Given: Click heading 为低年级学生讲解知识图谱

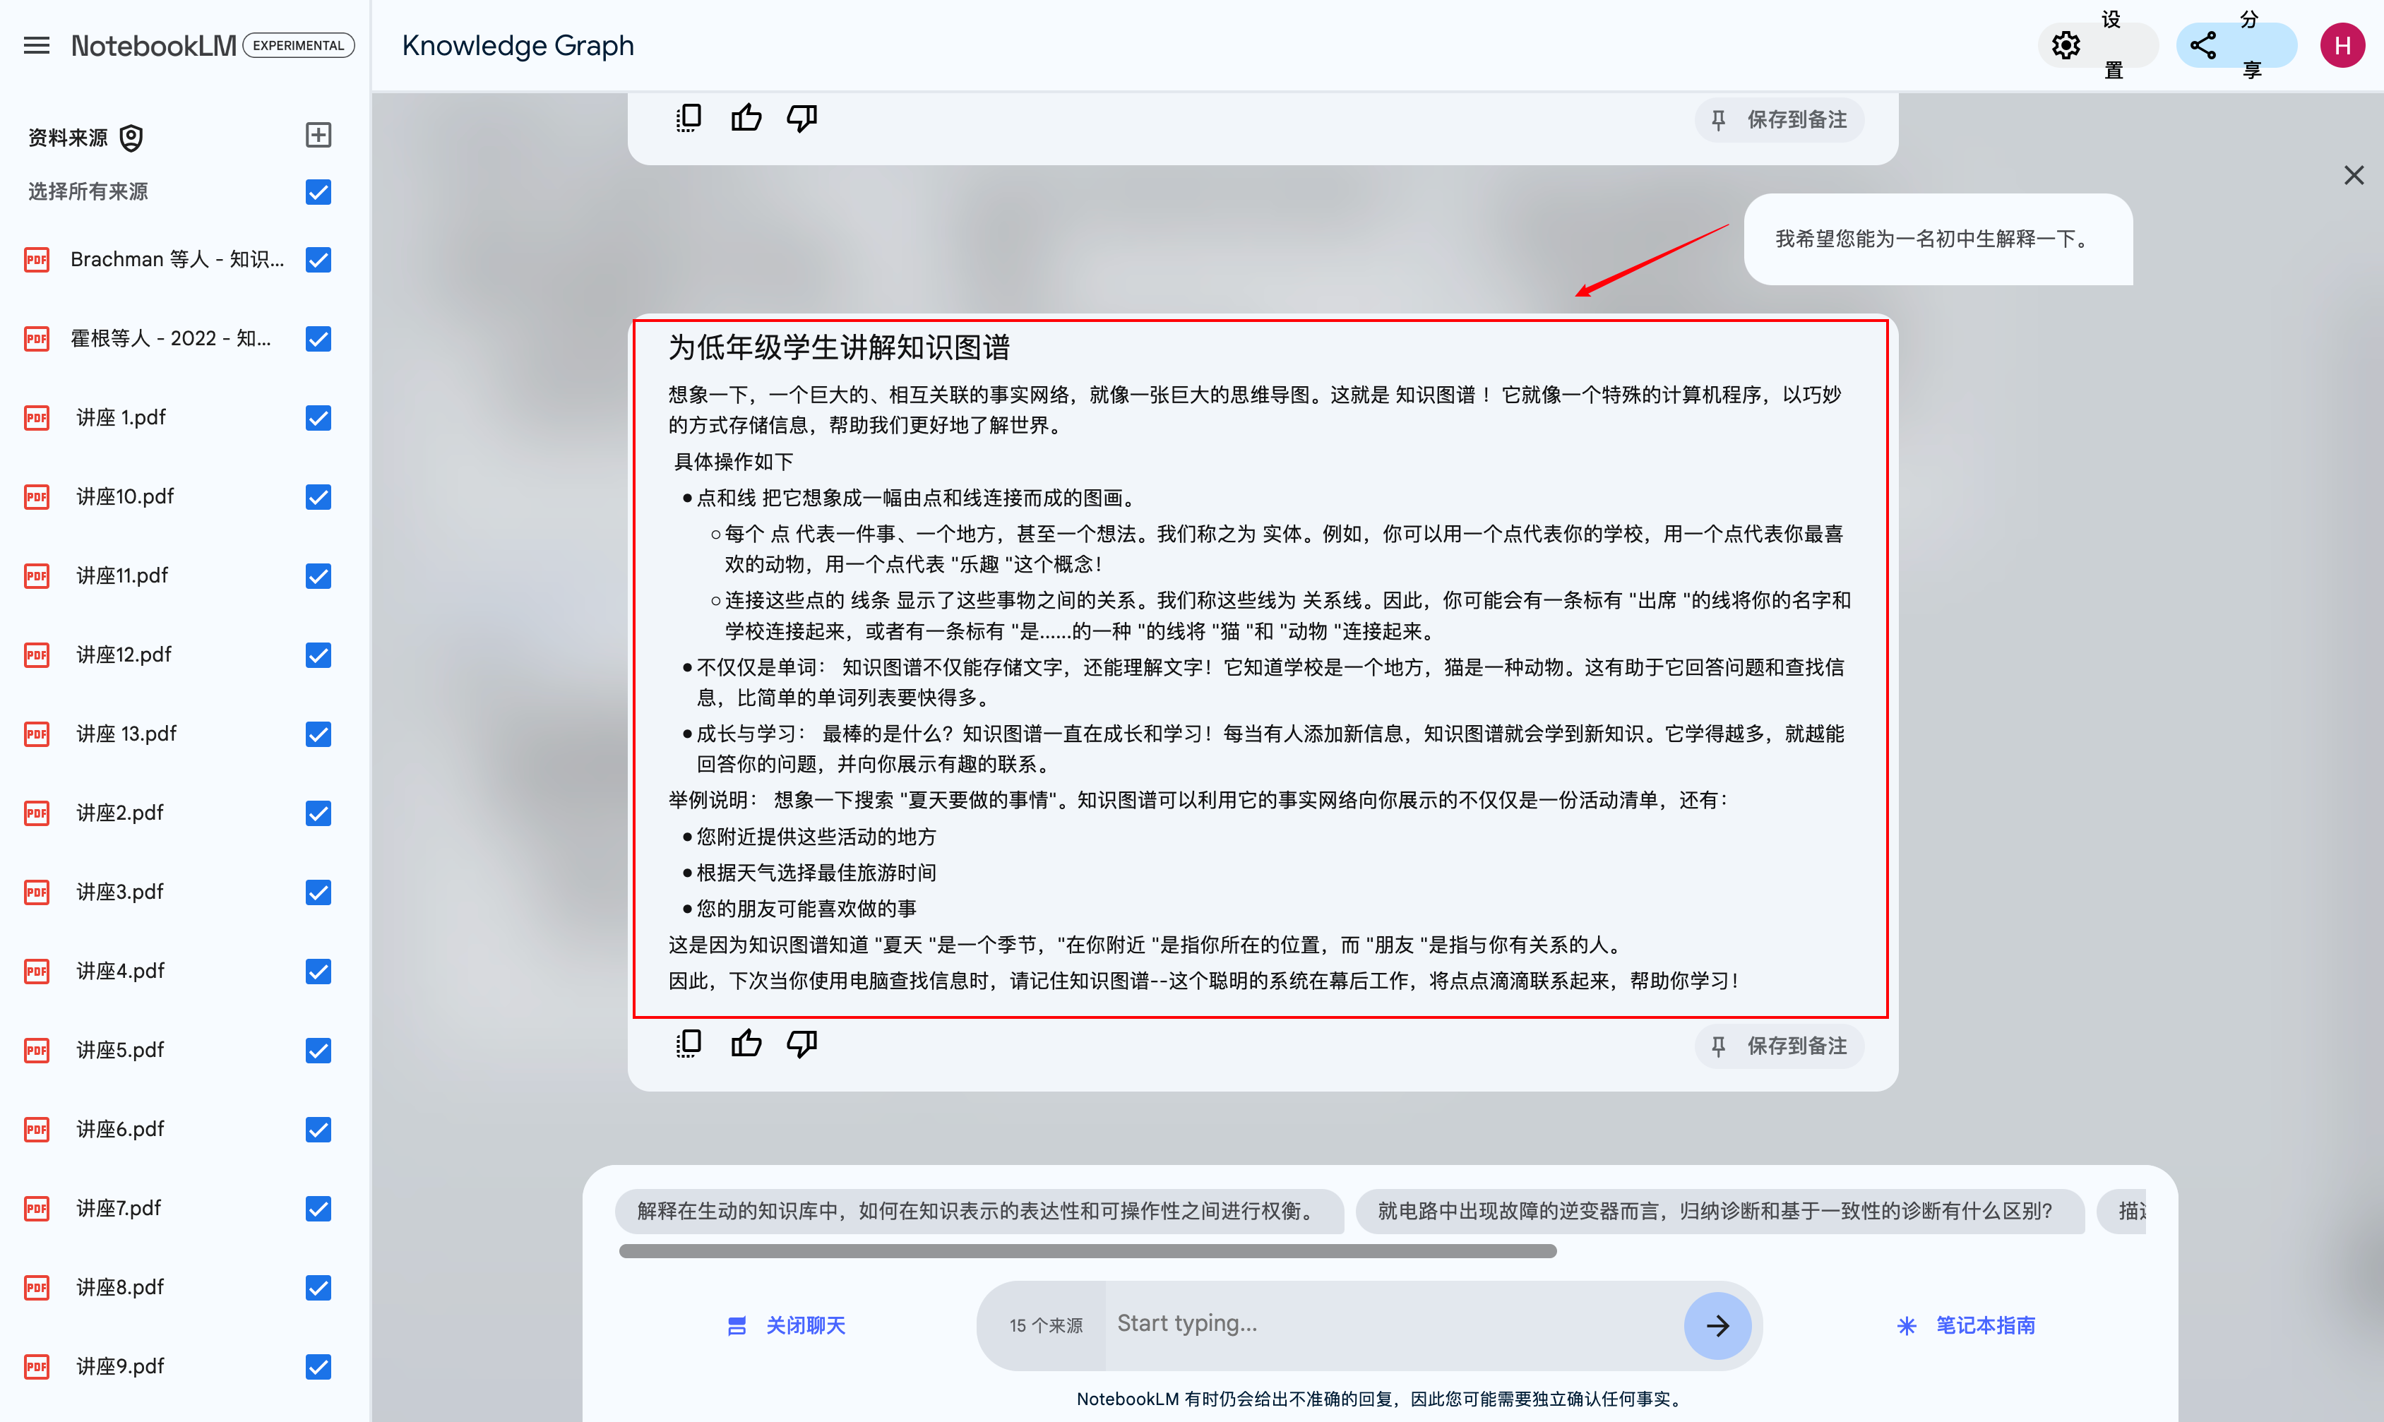Looking at the screenshot, I should [840, 347].
